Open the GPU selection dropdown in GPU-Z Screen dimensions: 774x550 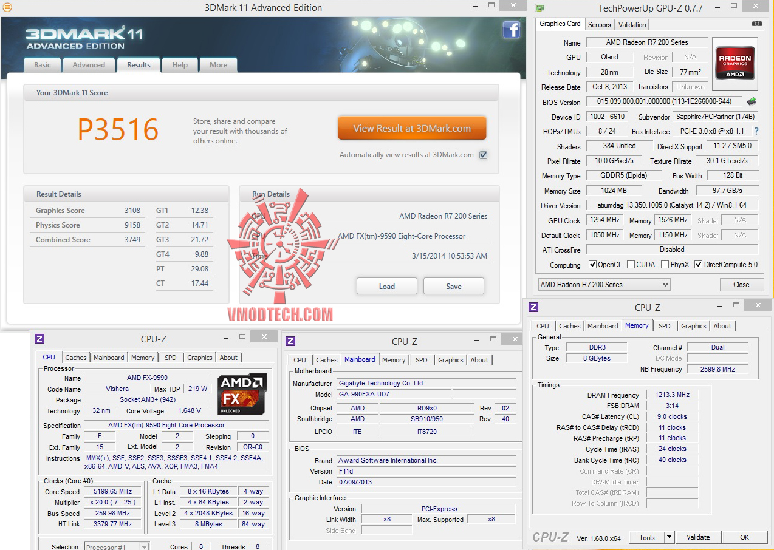point(604,285)
